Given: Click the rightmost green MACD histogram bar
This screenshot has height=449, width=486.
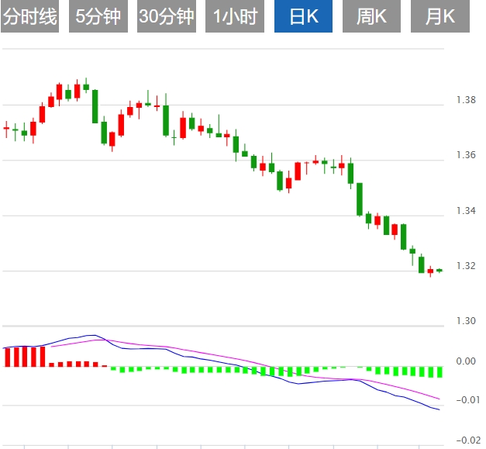Looking at the screenshot, I should coord(439,371).
